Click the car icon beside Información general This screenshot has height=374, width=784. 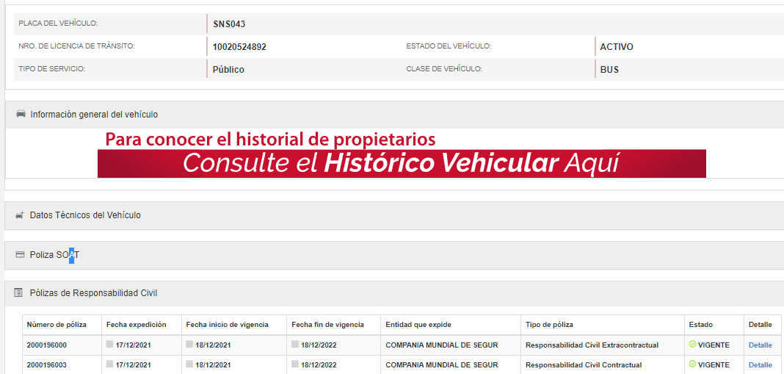coord(21,114)
